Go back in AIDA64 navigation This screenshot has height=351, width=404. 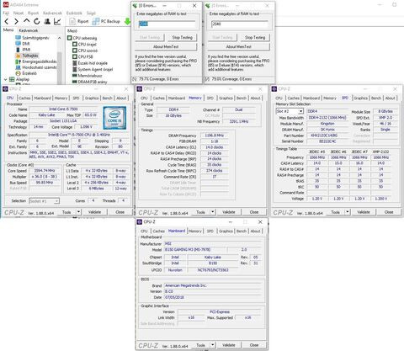(x=7, y=21)
